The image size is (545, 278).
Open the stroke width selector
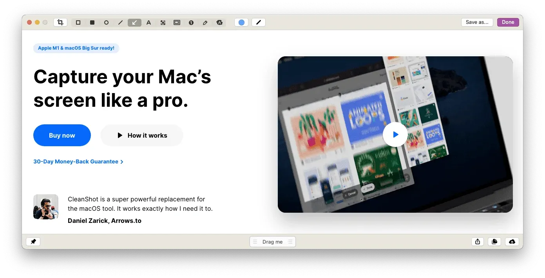tap(258, 22)
